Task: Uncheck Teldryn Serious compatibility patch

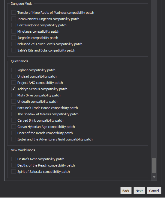Action: click(x=13, y=89)
